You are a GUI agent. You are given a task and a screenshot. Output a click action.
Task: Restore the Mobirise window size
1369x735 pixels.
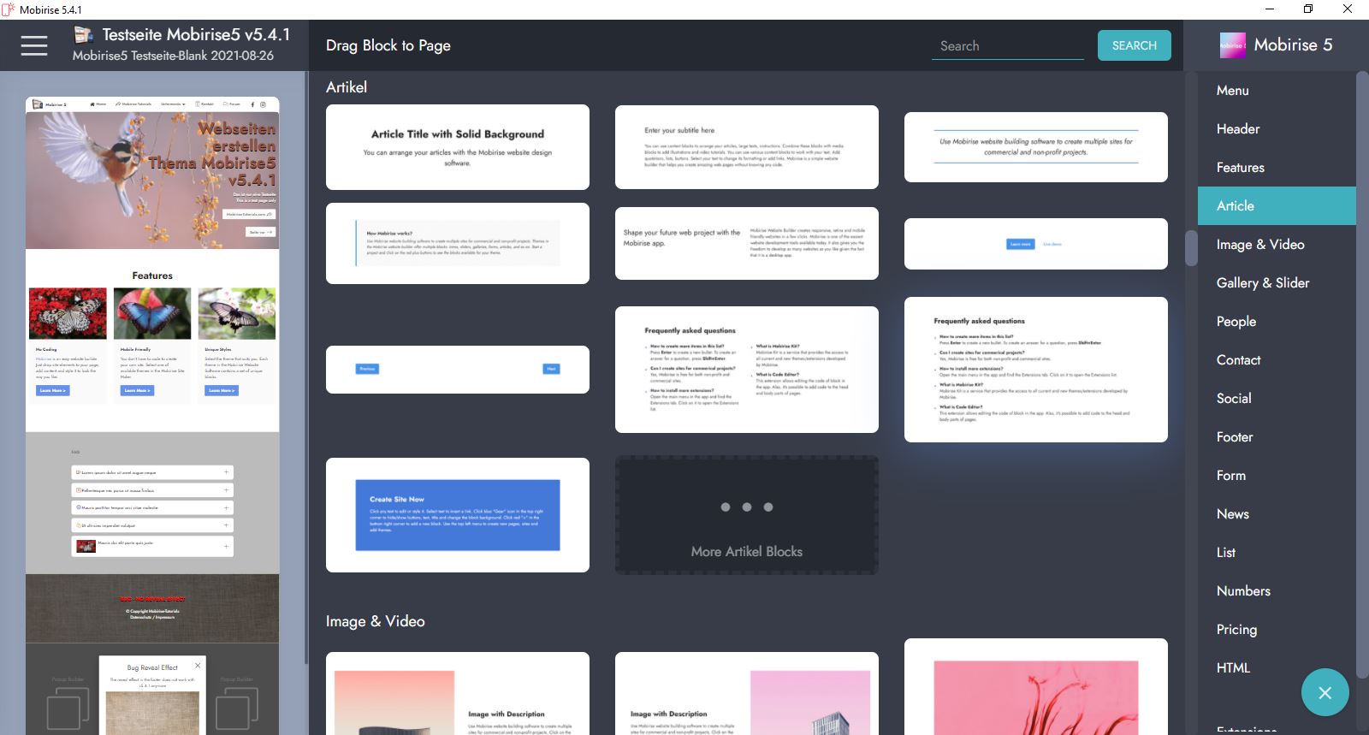tap(1307, 9)
